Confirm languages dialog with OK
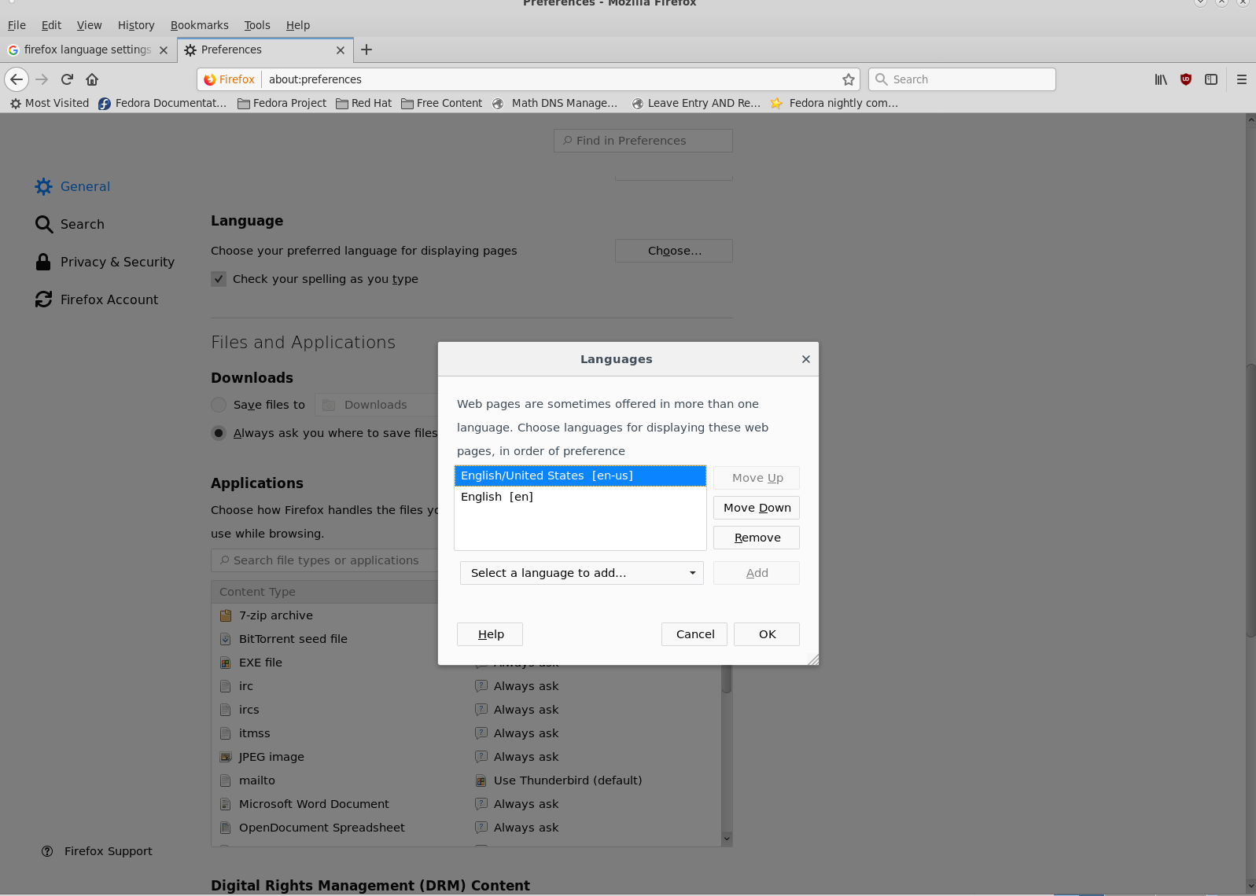Image resolution: width=1256 pixels, height=896 pixels. point(767,634)
